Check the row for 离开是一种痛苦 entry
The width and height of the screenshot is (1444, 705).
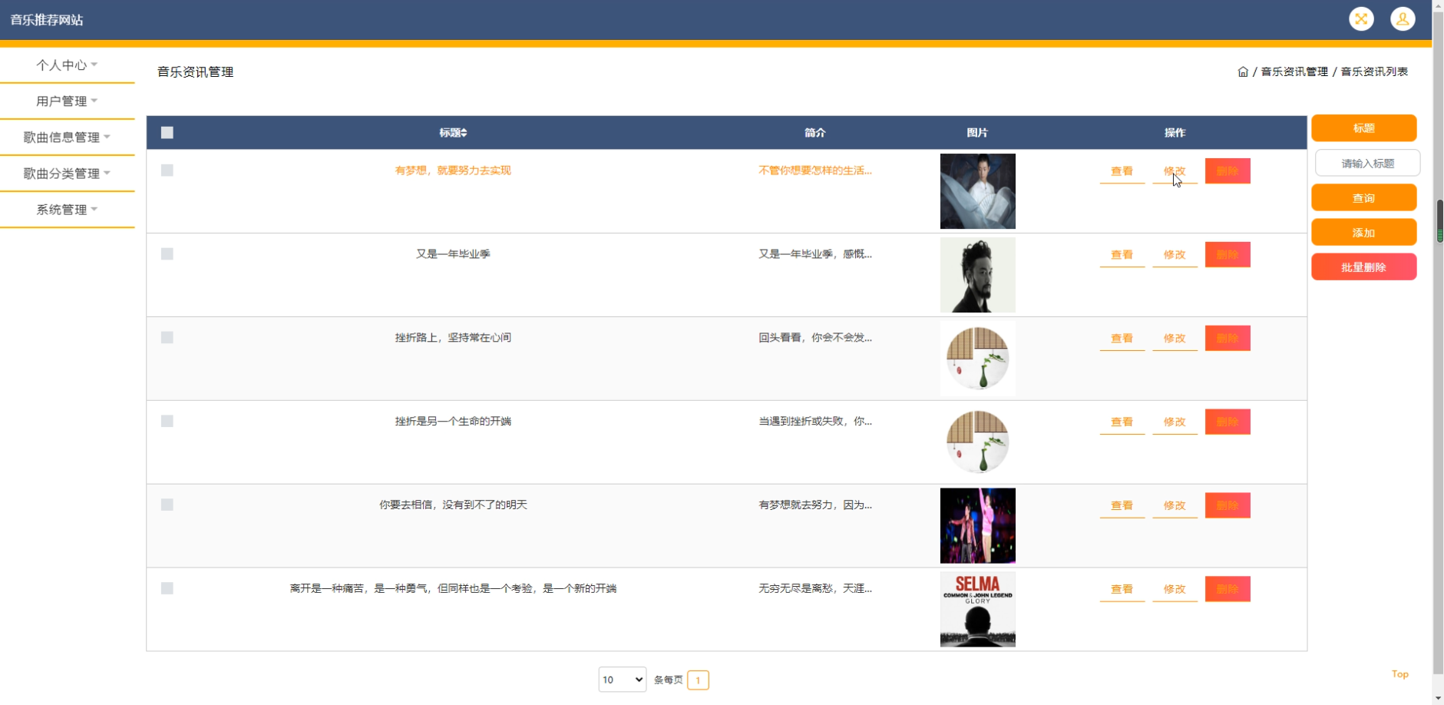coord(167,588)
